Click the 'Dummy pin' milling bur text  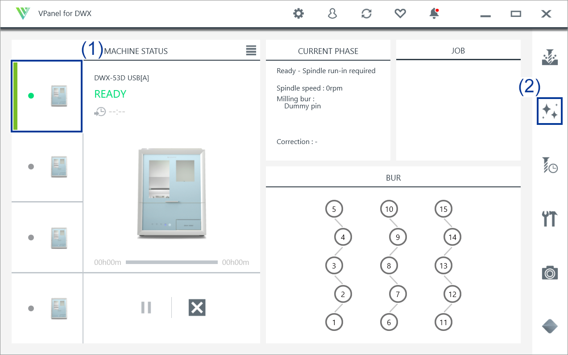pyautogui.click(x=303, y=106)
